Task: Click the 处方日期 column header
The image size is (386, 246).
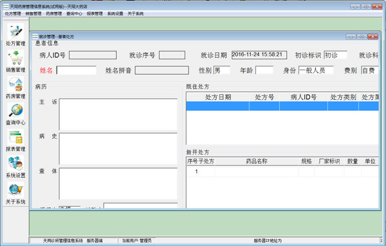Action: tap(218, 97)
